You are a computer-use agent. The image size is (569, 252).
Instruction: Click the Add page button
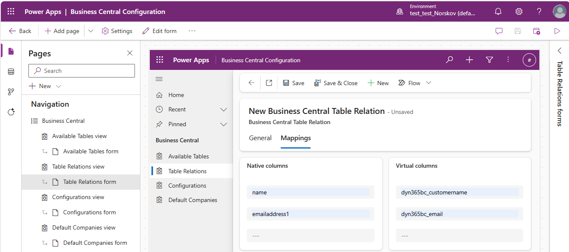[x=62, y=31]
